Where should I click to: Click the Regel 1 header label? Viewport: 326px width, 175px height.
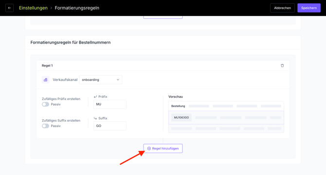[x=47, y=65]
